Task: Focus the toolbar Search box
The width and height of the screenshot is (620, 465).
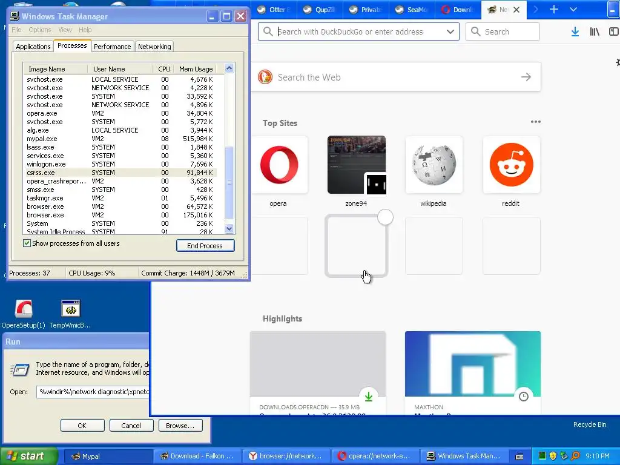Action: click(503, 31)
